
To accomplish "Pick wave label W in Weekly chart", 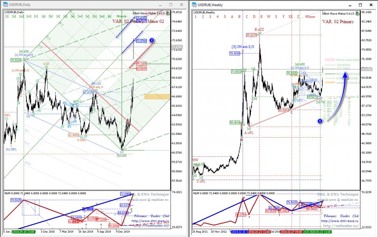I will pyautogui.click(x=269, y=17).
